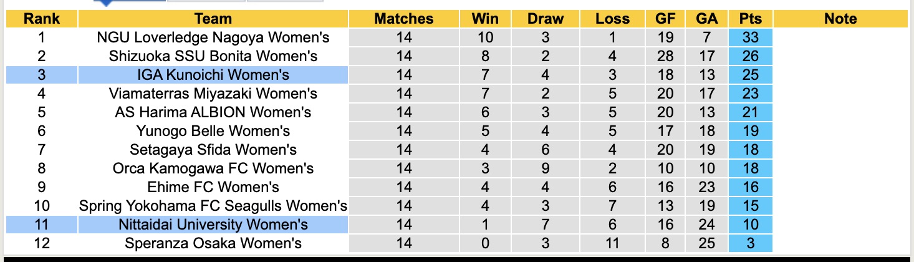Open Speranza Osaka Women's team
Screen dimensions: 914x262
click(213, 243)
